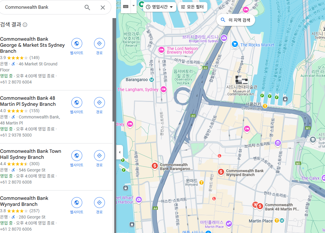Viewport: 325px width, 233px height.
Task: Click the (300) reviews count
Action: [x=34, y=164]
